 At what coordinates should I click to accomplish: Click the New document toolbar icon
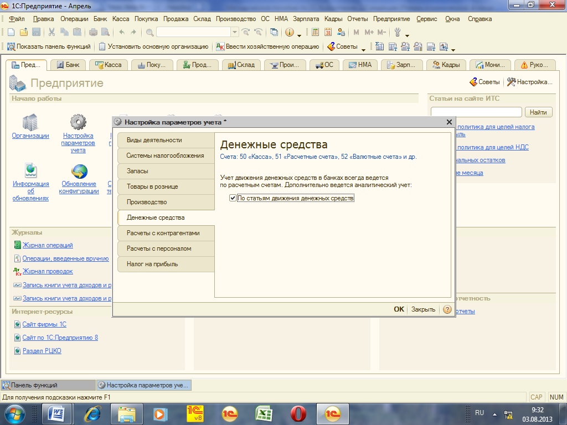coord(11,32)
